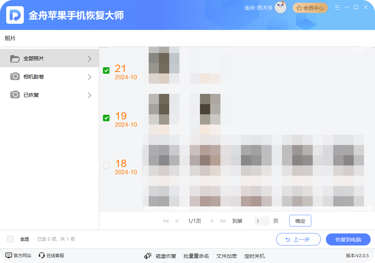Jump to the last page arrow
The height and width of the screenshot is (263, 375).
coord(223,221)
